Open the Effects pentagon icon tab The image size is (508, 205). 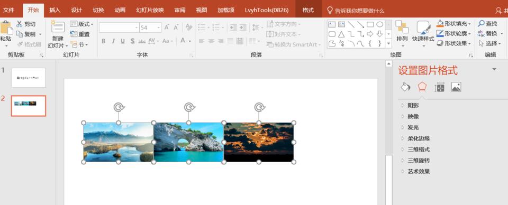[x=422, y=87]
